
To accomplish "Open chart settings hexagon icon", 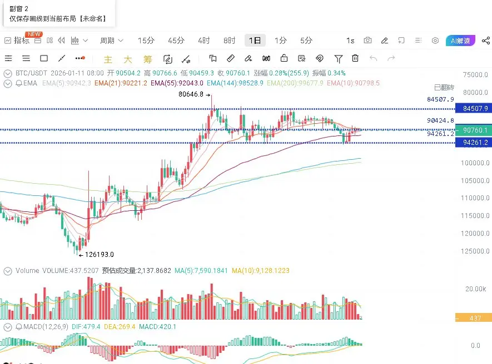I will tap(435, 41).
